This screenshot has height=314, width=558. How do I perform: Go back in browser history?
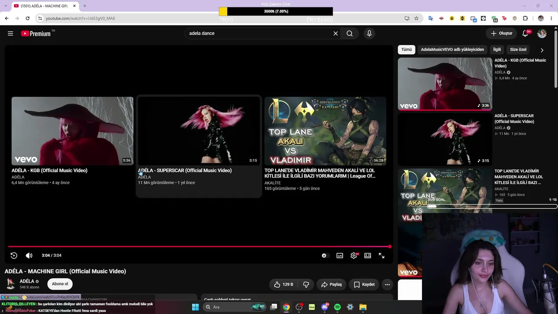7,18
